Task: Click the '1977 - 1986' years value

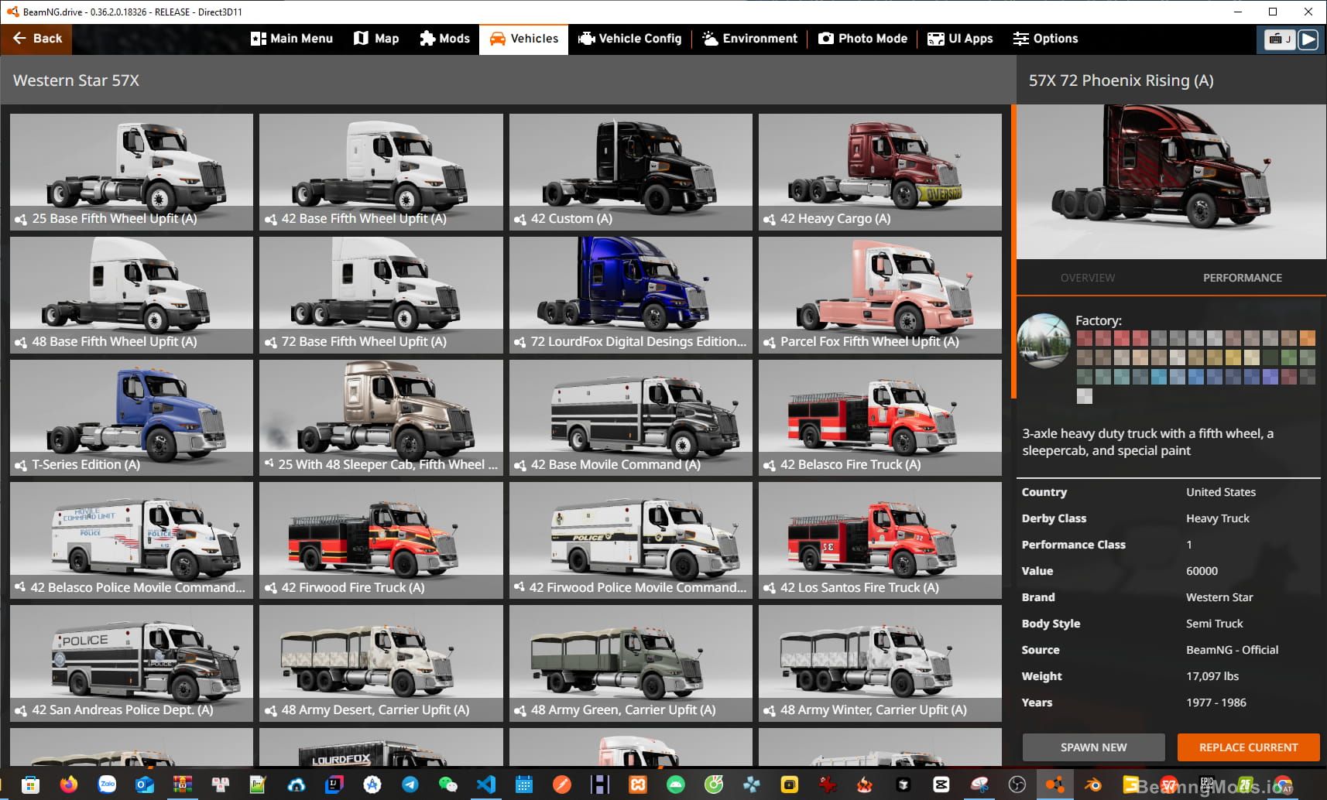Action: 1216,703
